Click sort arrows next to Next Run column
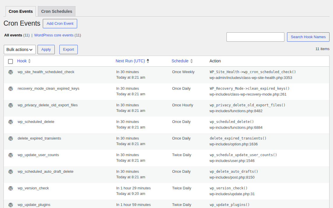The image size is (333, 208). coord(148,61)
